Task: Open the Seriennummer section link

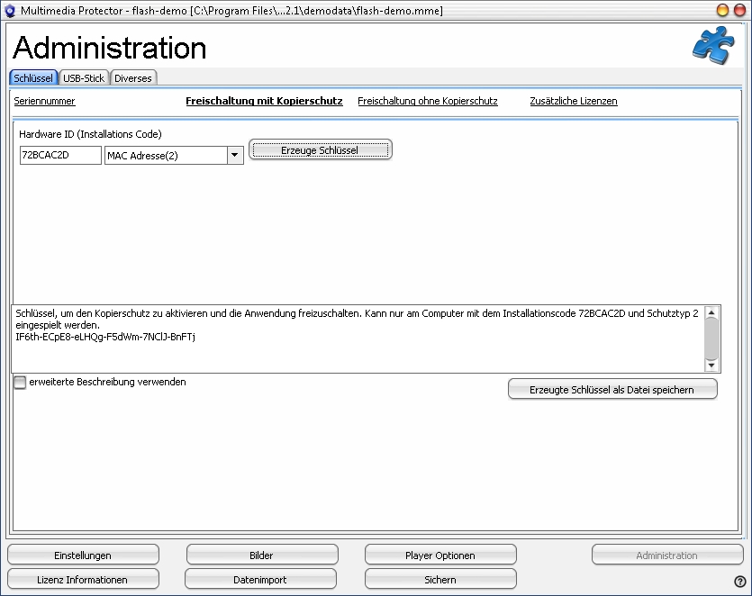Action: point(44,102)
